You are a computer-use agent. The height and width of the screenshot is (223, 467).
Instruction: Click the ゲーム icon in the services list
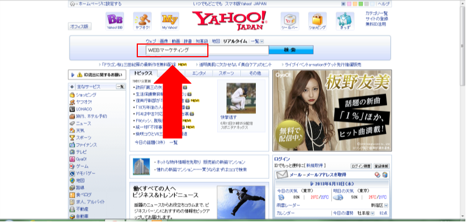tap(72, 166)
